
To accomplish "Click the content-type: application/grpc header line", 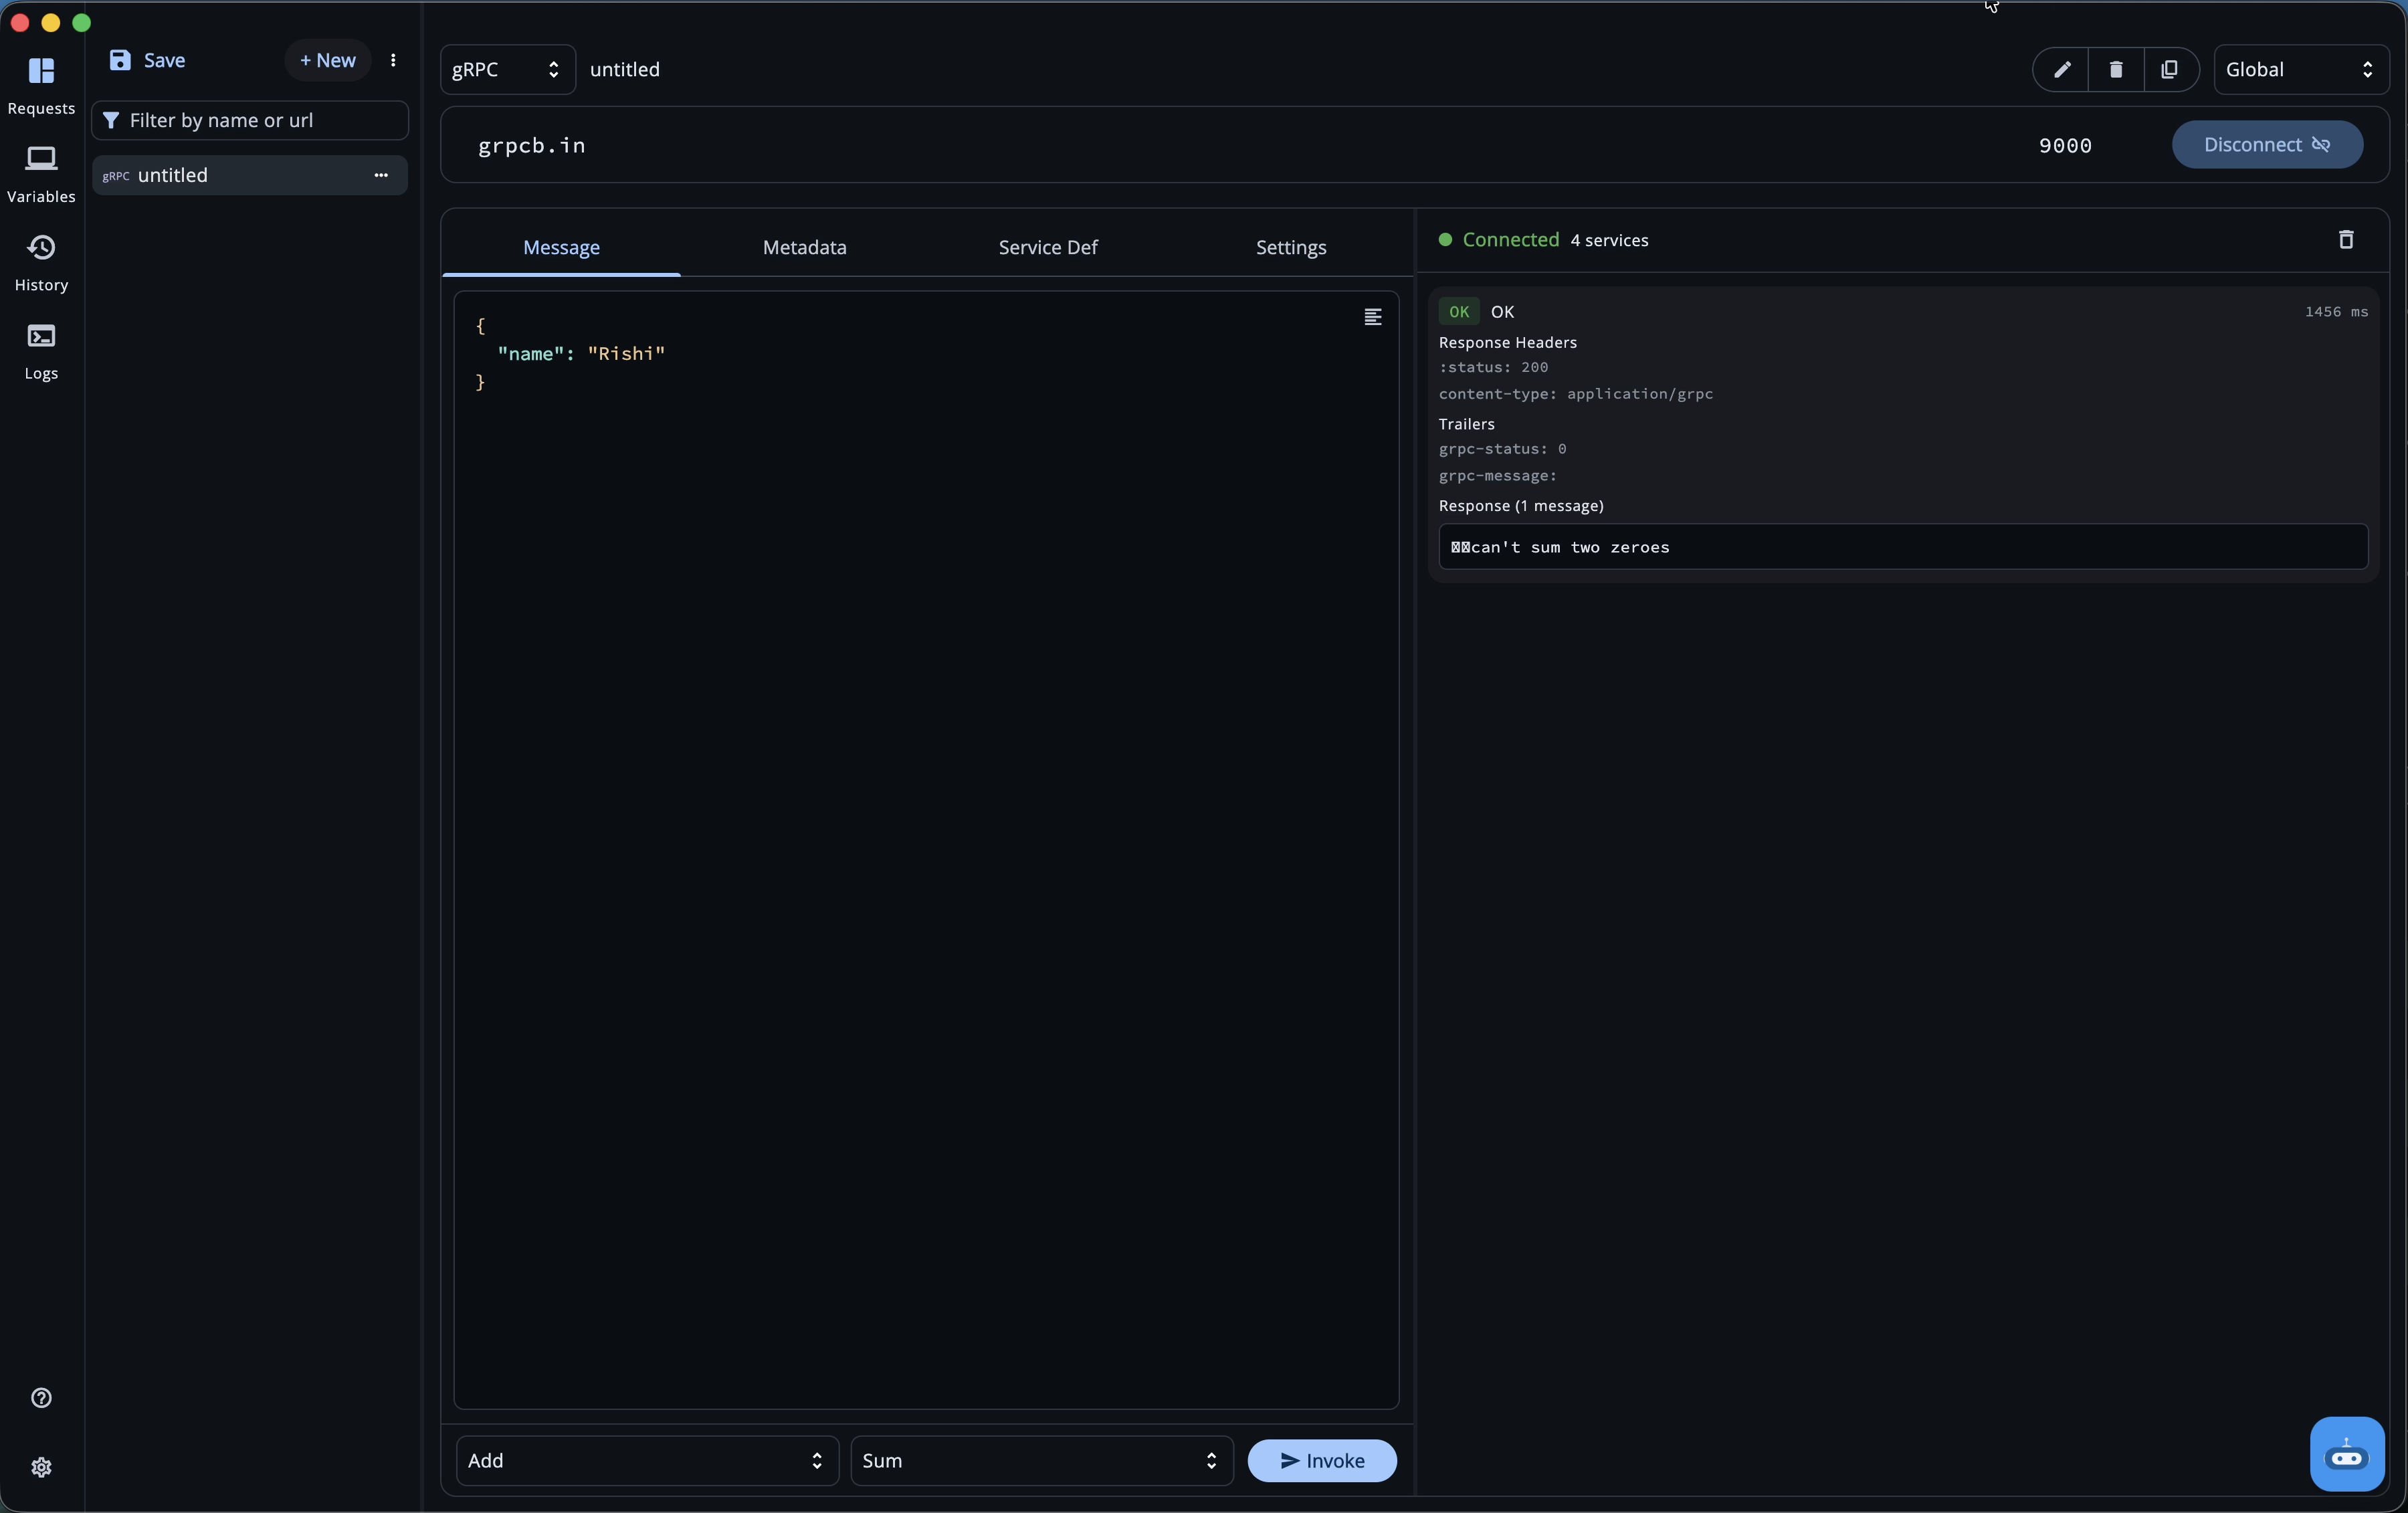I will 1576,394.
